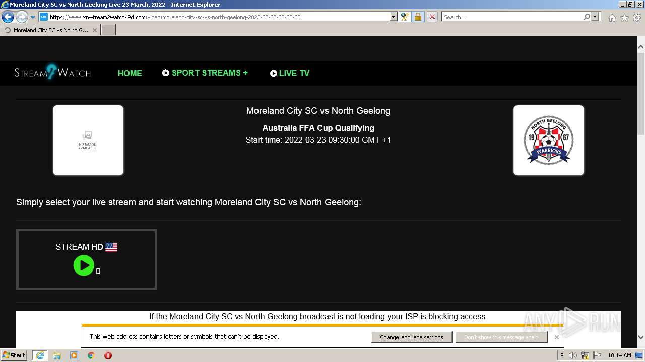Expand the address bar autocomplete dropdown
The width and height of the screenshot is (645, 362).
[394, 17]
